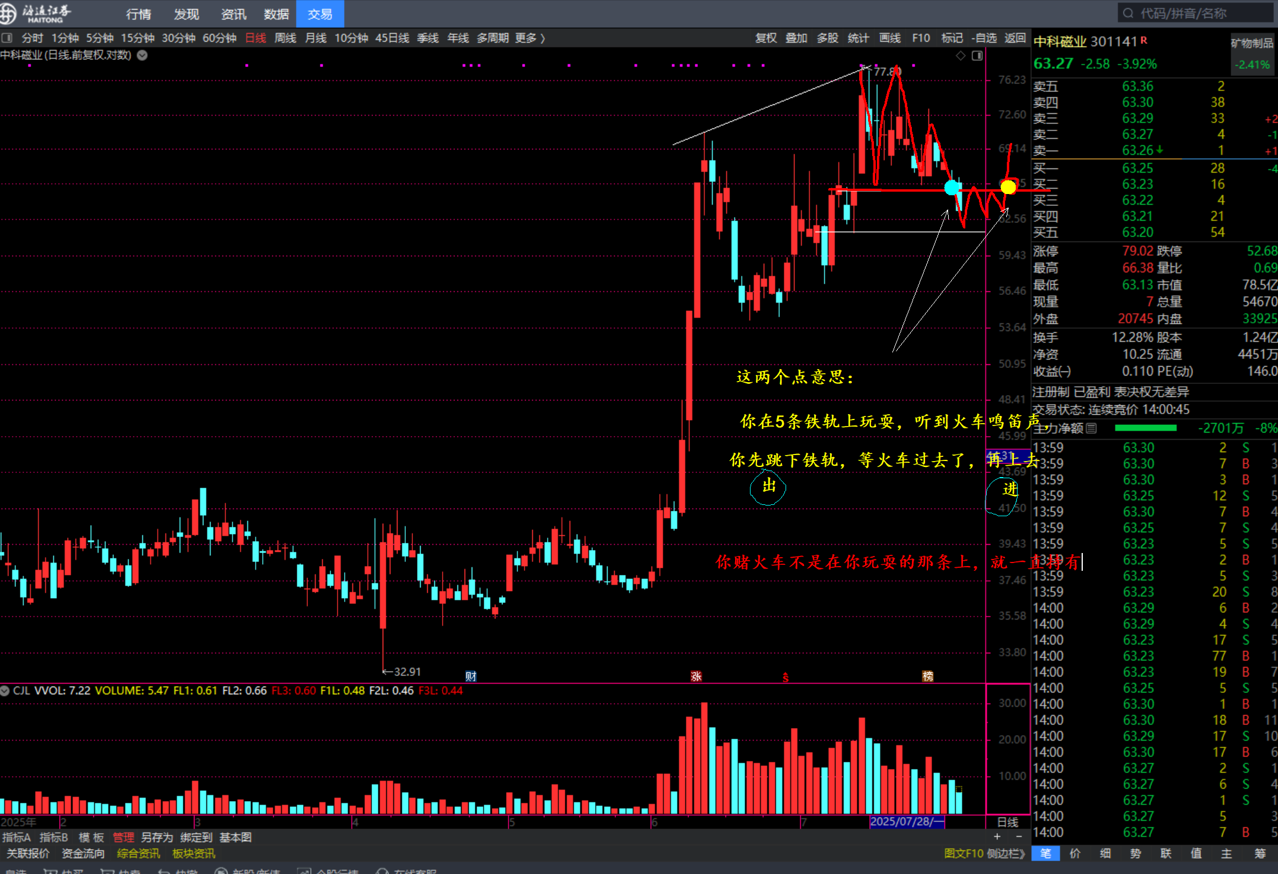1278x874 pixels.
Task: Click the red R badge beside 301141
Action: pos(1144,40)
